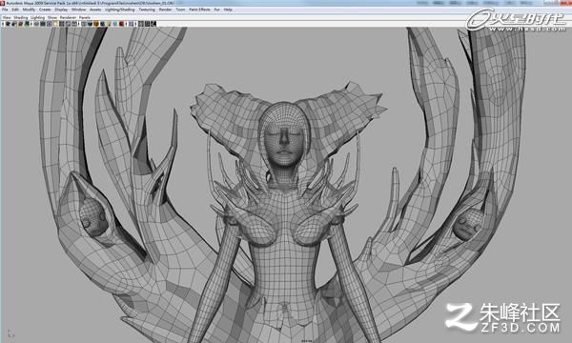This screenshot has width=572, height=343.
Task: Click the Camera Attributes icon beside Select Camera
Action: [x=13, y=24]
